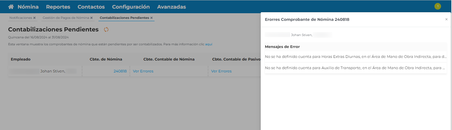
Task: Open the Nómina menu
Action: 28,7
